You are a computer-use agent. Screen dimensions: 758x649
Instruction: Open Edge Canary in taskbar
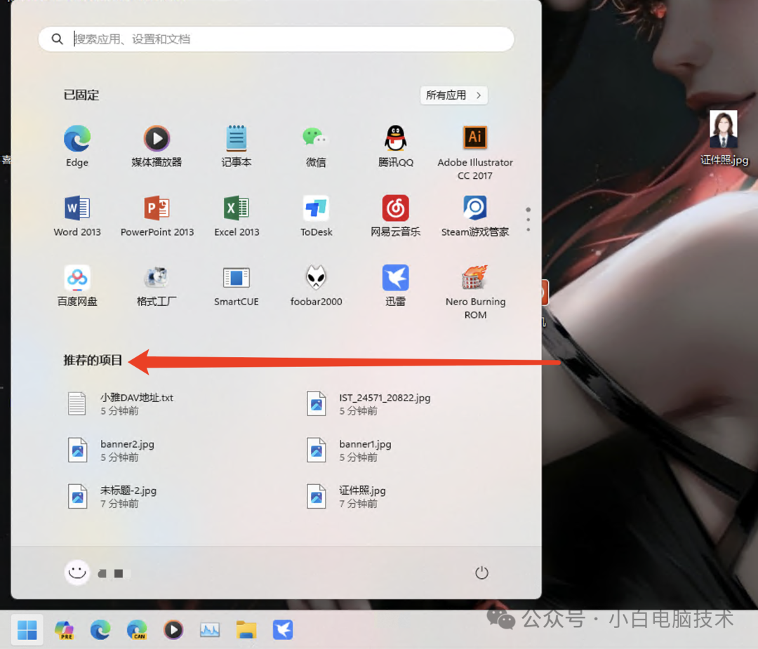(137, 629)
